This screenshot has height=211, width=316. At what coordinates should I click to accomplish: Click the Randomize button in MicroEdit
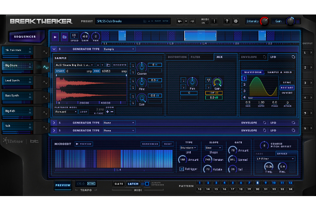tap(150, 144)
